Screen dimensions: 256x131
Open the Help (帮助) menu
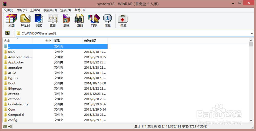pos(80,10)
